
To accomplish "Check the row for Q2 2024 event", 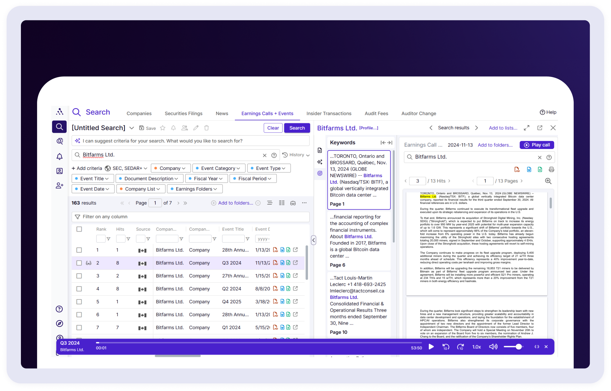I will pyautogui.click(x=79, y=289).
